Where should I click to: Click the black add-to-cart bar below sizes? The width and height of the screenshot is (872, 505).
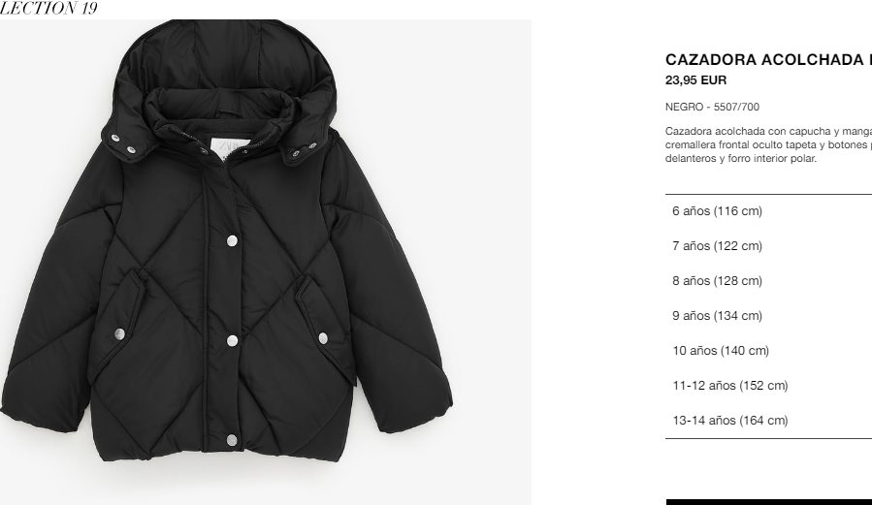[x=768, y=502]
